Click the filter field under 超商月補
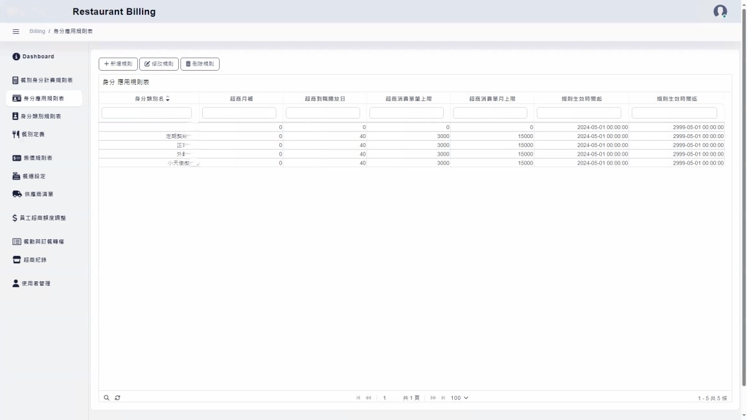Viewport: 747px width, 420px height. coord(239,113)
